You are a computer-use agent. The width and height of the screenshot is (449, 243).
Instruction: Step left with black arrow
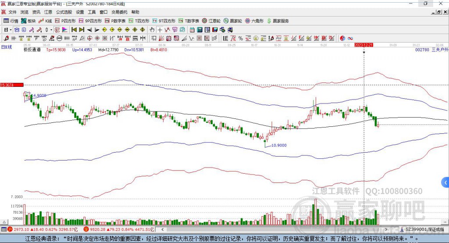click(x=89, y=30)
